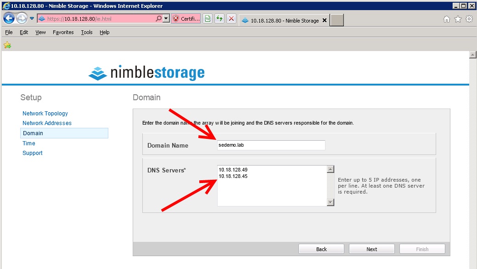The width and height of the screenshot is (477, 269).
Task: Click the refresh page icon
Action: 219,18
